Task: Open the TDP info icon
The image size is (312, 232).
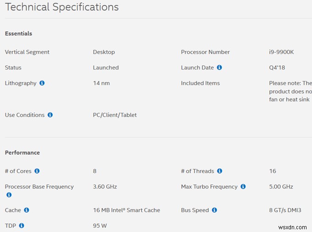Action: pos(22,226)
